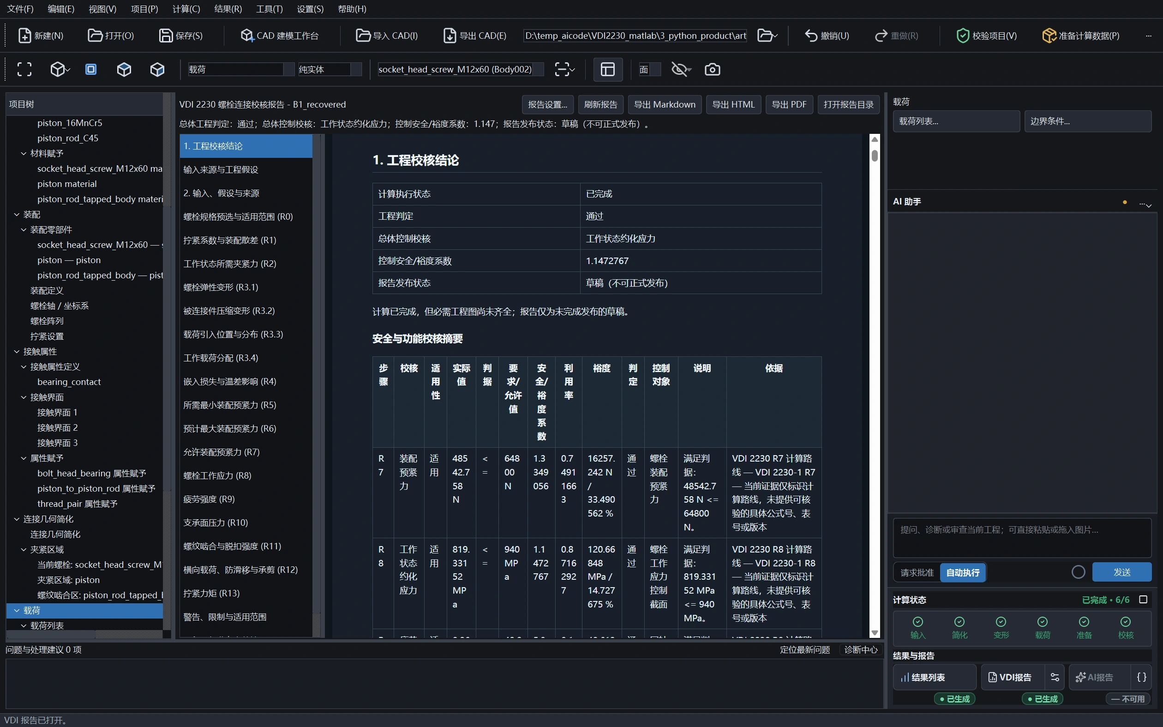The height and width of the screenshot is (727, 1163).
Task: Open the socket_head_screw_M12x60 (Body002) body dropdown
Action: (x=461, y=69)
